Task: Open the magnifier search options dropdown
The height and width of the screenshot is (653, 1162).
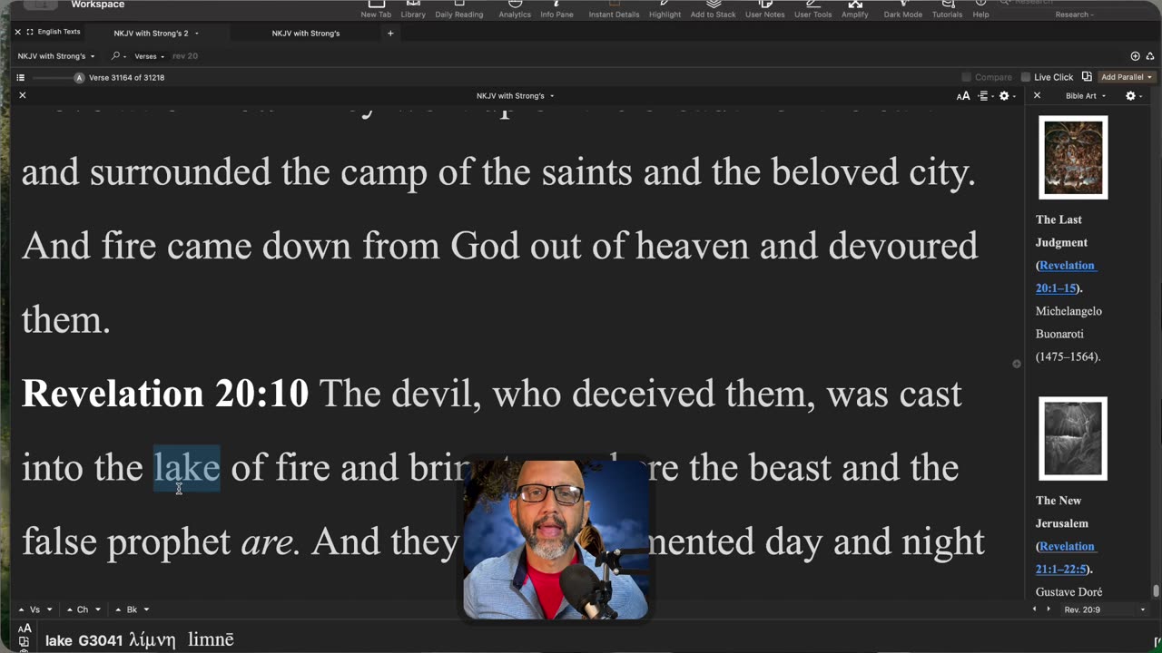Action: coord(120,56)
